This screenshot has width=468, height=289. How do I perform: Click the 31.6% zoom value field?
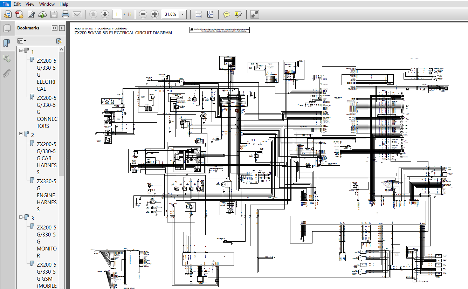[x=171, y=14]
